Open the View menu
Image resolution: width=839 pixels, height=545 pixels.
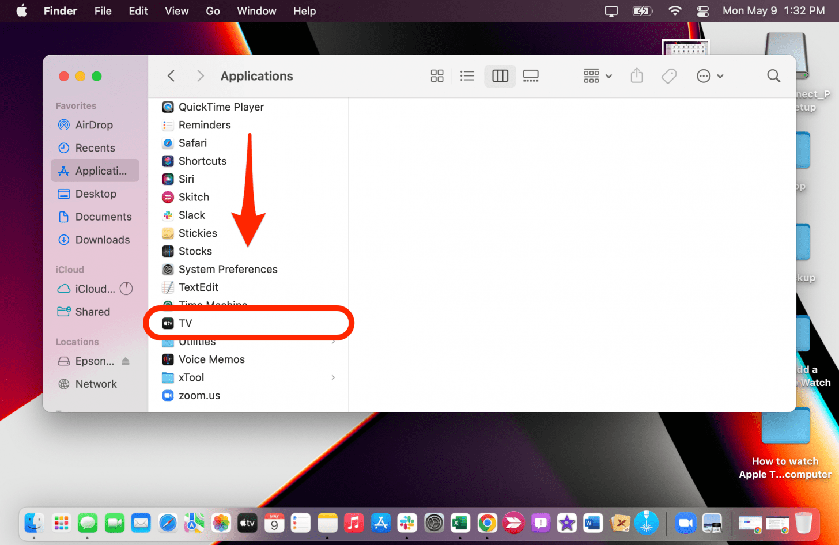176,11
